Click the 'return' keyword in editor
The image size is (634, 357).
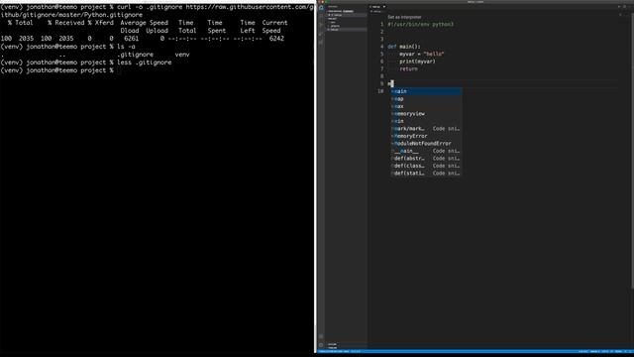pyautogui.click(x=408, y=68)
